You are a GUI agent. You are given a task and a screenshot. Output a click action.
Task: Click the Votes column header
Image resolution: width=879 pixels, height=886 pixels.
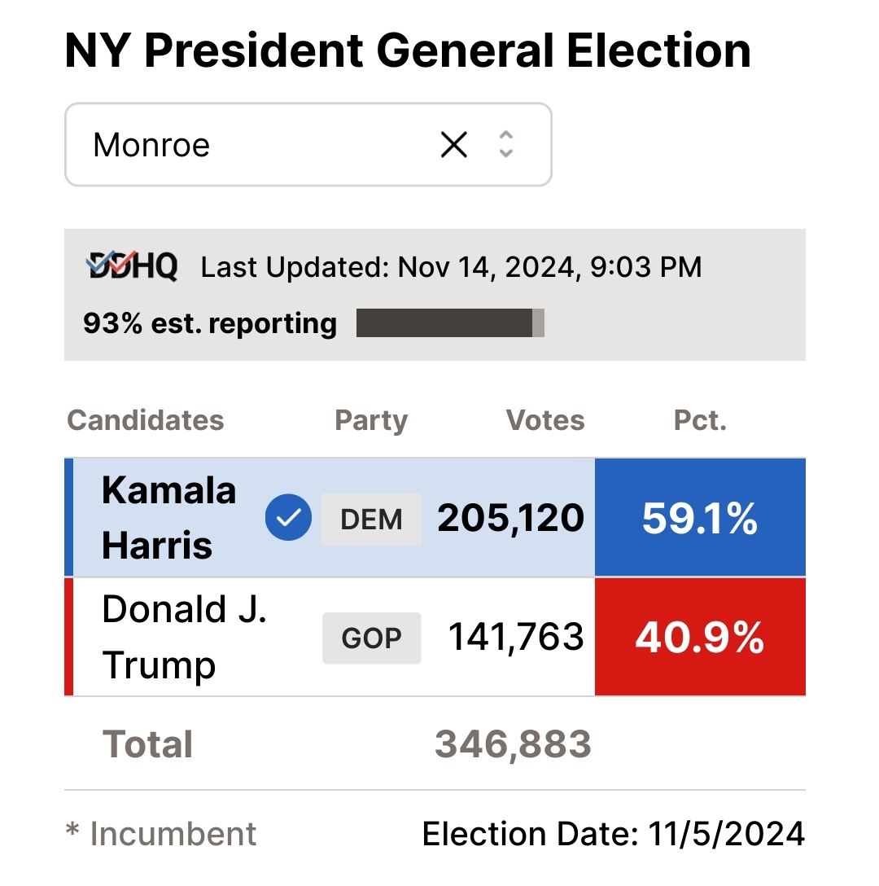click(x=545, y=420)
